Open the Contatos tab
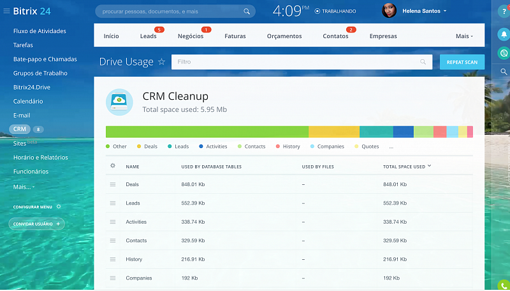This screenshot has width=510, height=291. (x=336, y=36)
